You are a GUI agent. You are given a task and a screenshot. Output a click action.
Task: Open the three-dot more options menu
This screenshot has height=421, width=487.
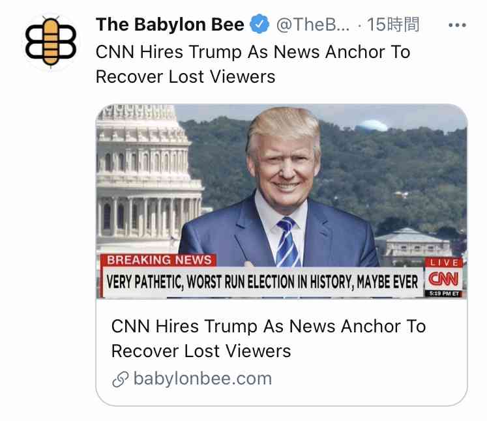coord(457,25)
